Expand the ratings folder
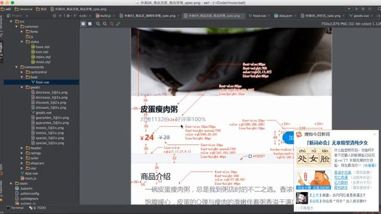 (x=22, y=153)
